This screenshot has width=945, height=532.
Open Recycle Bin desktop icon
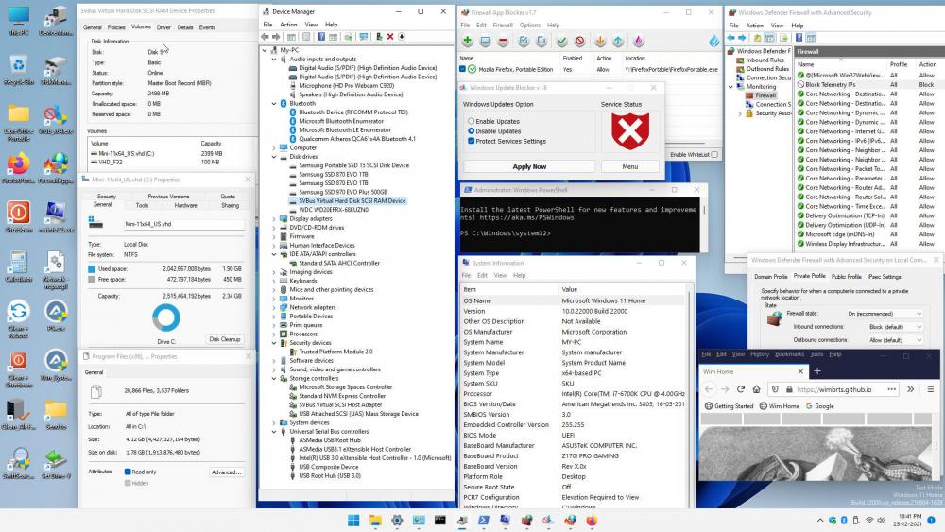click(19, 69)
